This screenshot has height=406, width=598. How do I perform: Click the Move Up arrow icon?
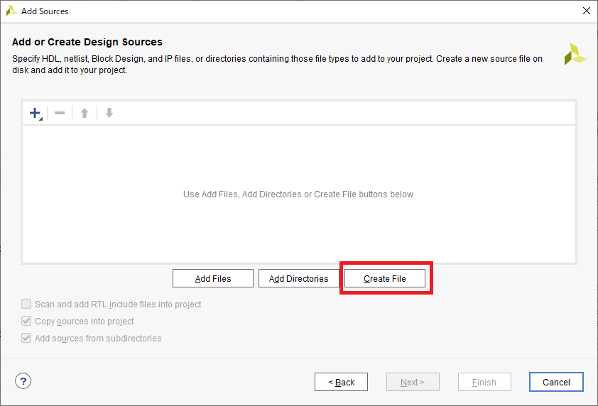(x=85, y=113)
